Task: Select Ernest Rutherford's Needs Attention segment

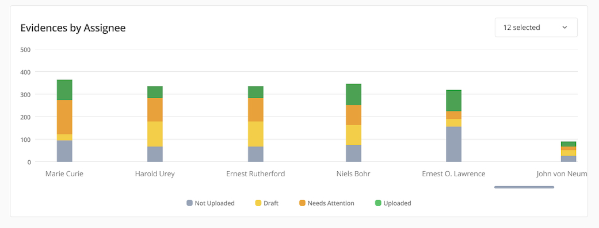Action: coord(255,110)
